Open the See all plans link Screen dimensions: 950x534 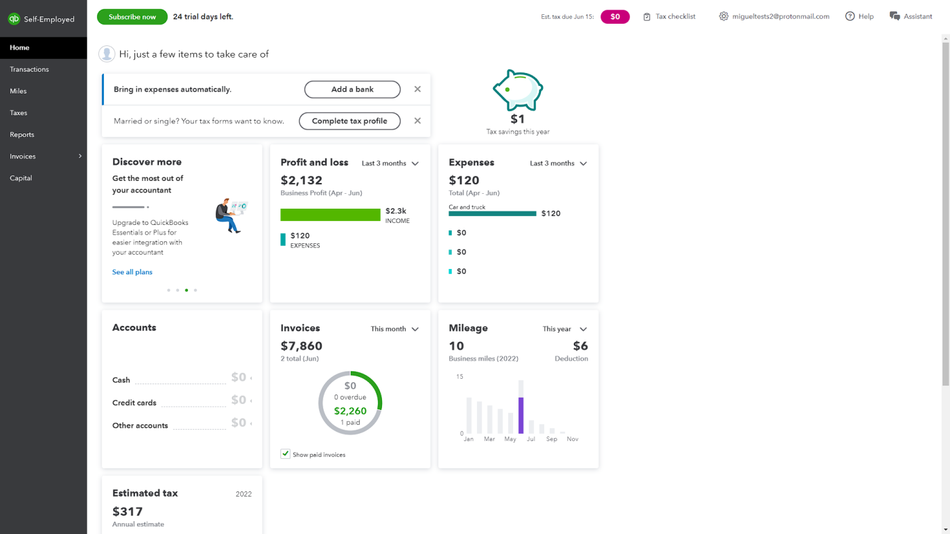(132, 272)
